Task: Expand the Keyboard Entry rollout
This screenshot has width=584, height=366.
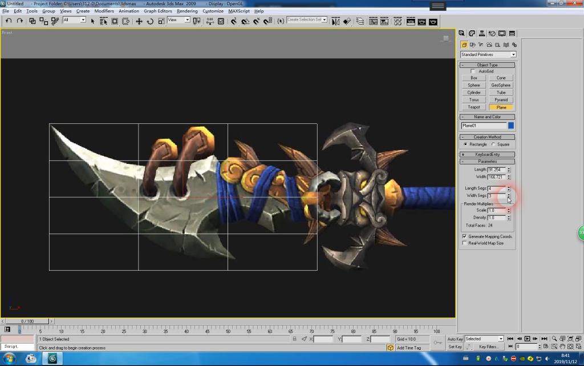Action: pos(487,154)
